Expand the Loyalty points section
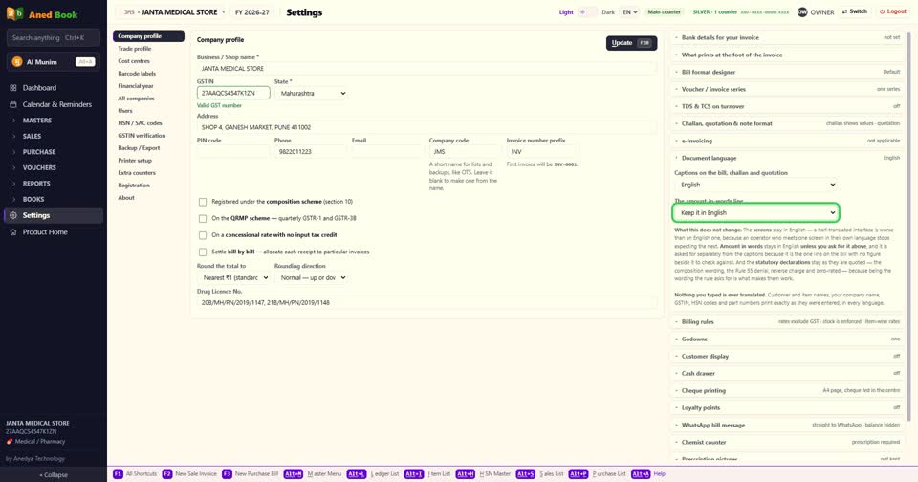The height and width of the screenshot is (482, 918). [x=787, y=407]
